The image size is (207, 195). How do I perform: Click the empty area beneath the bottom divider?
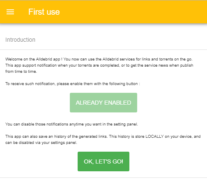click(103, 186)
